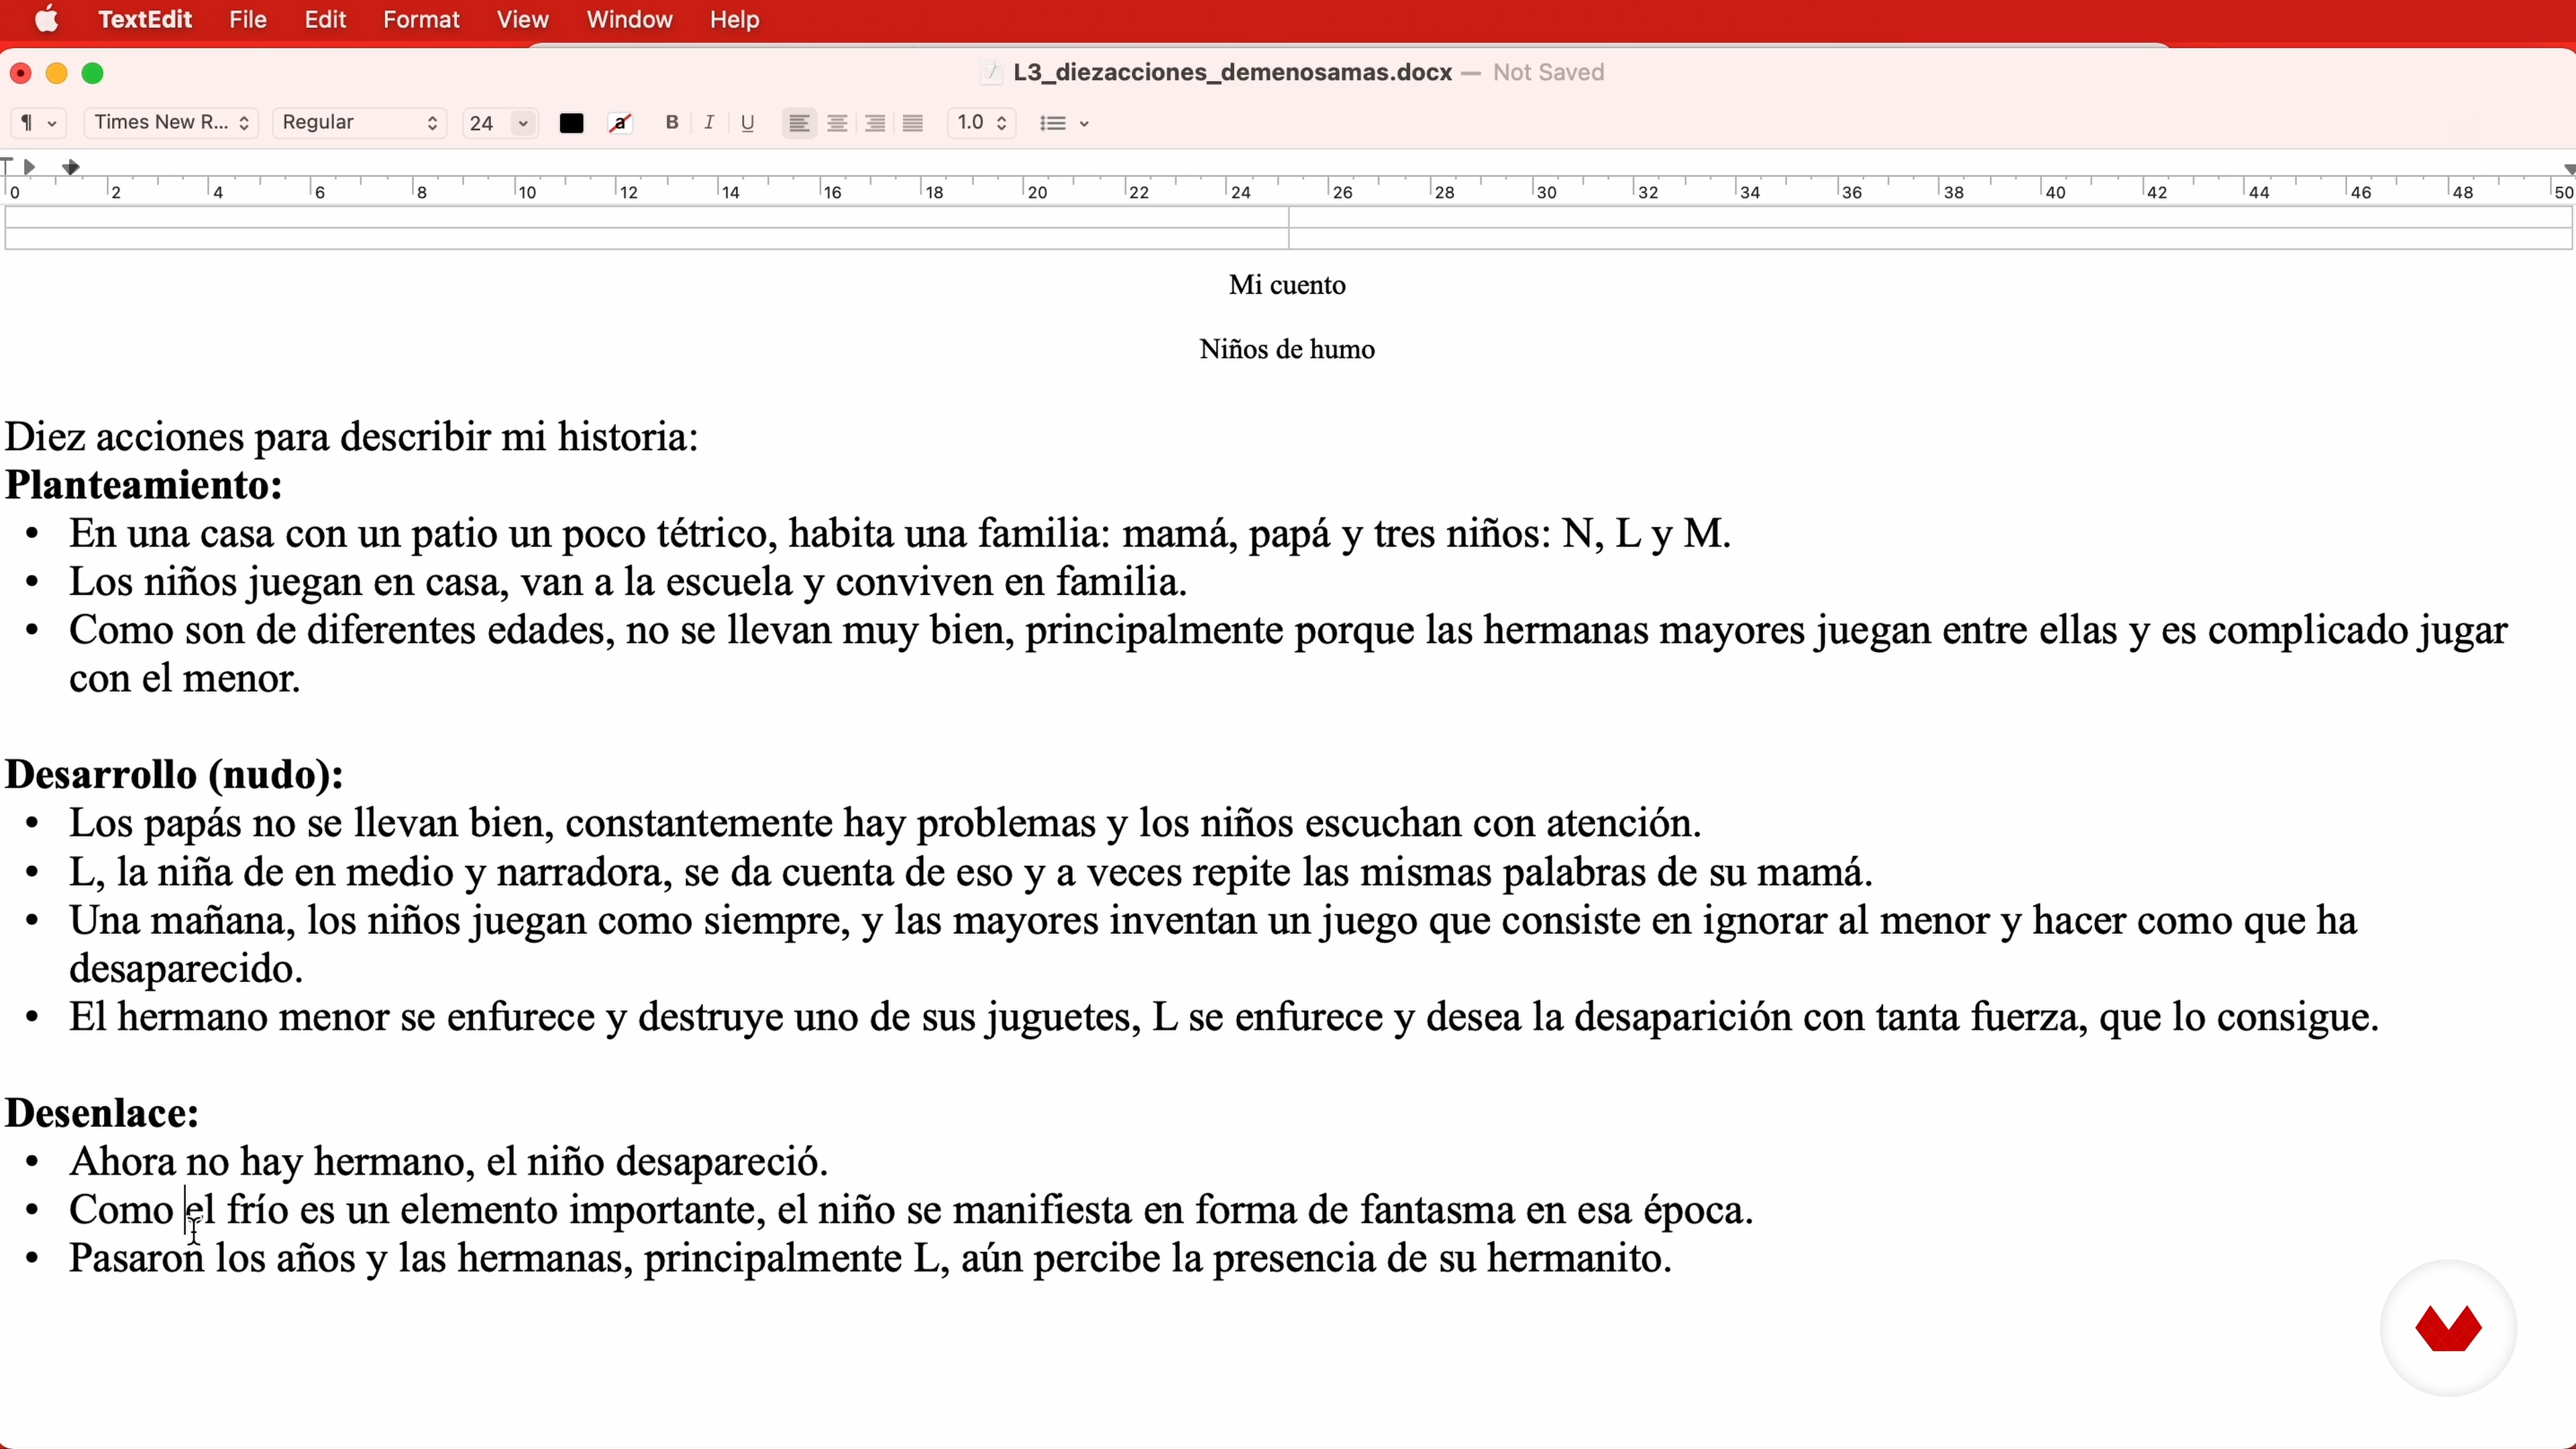Click the font size field showing 24
Screen dimensions: 2576x1449
484,123
